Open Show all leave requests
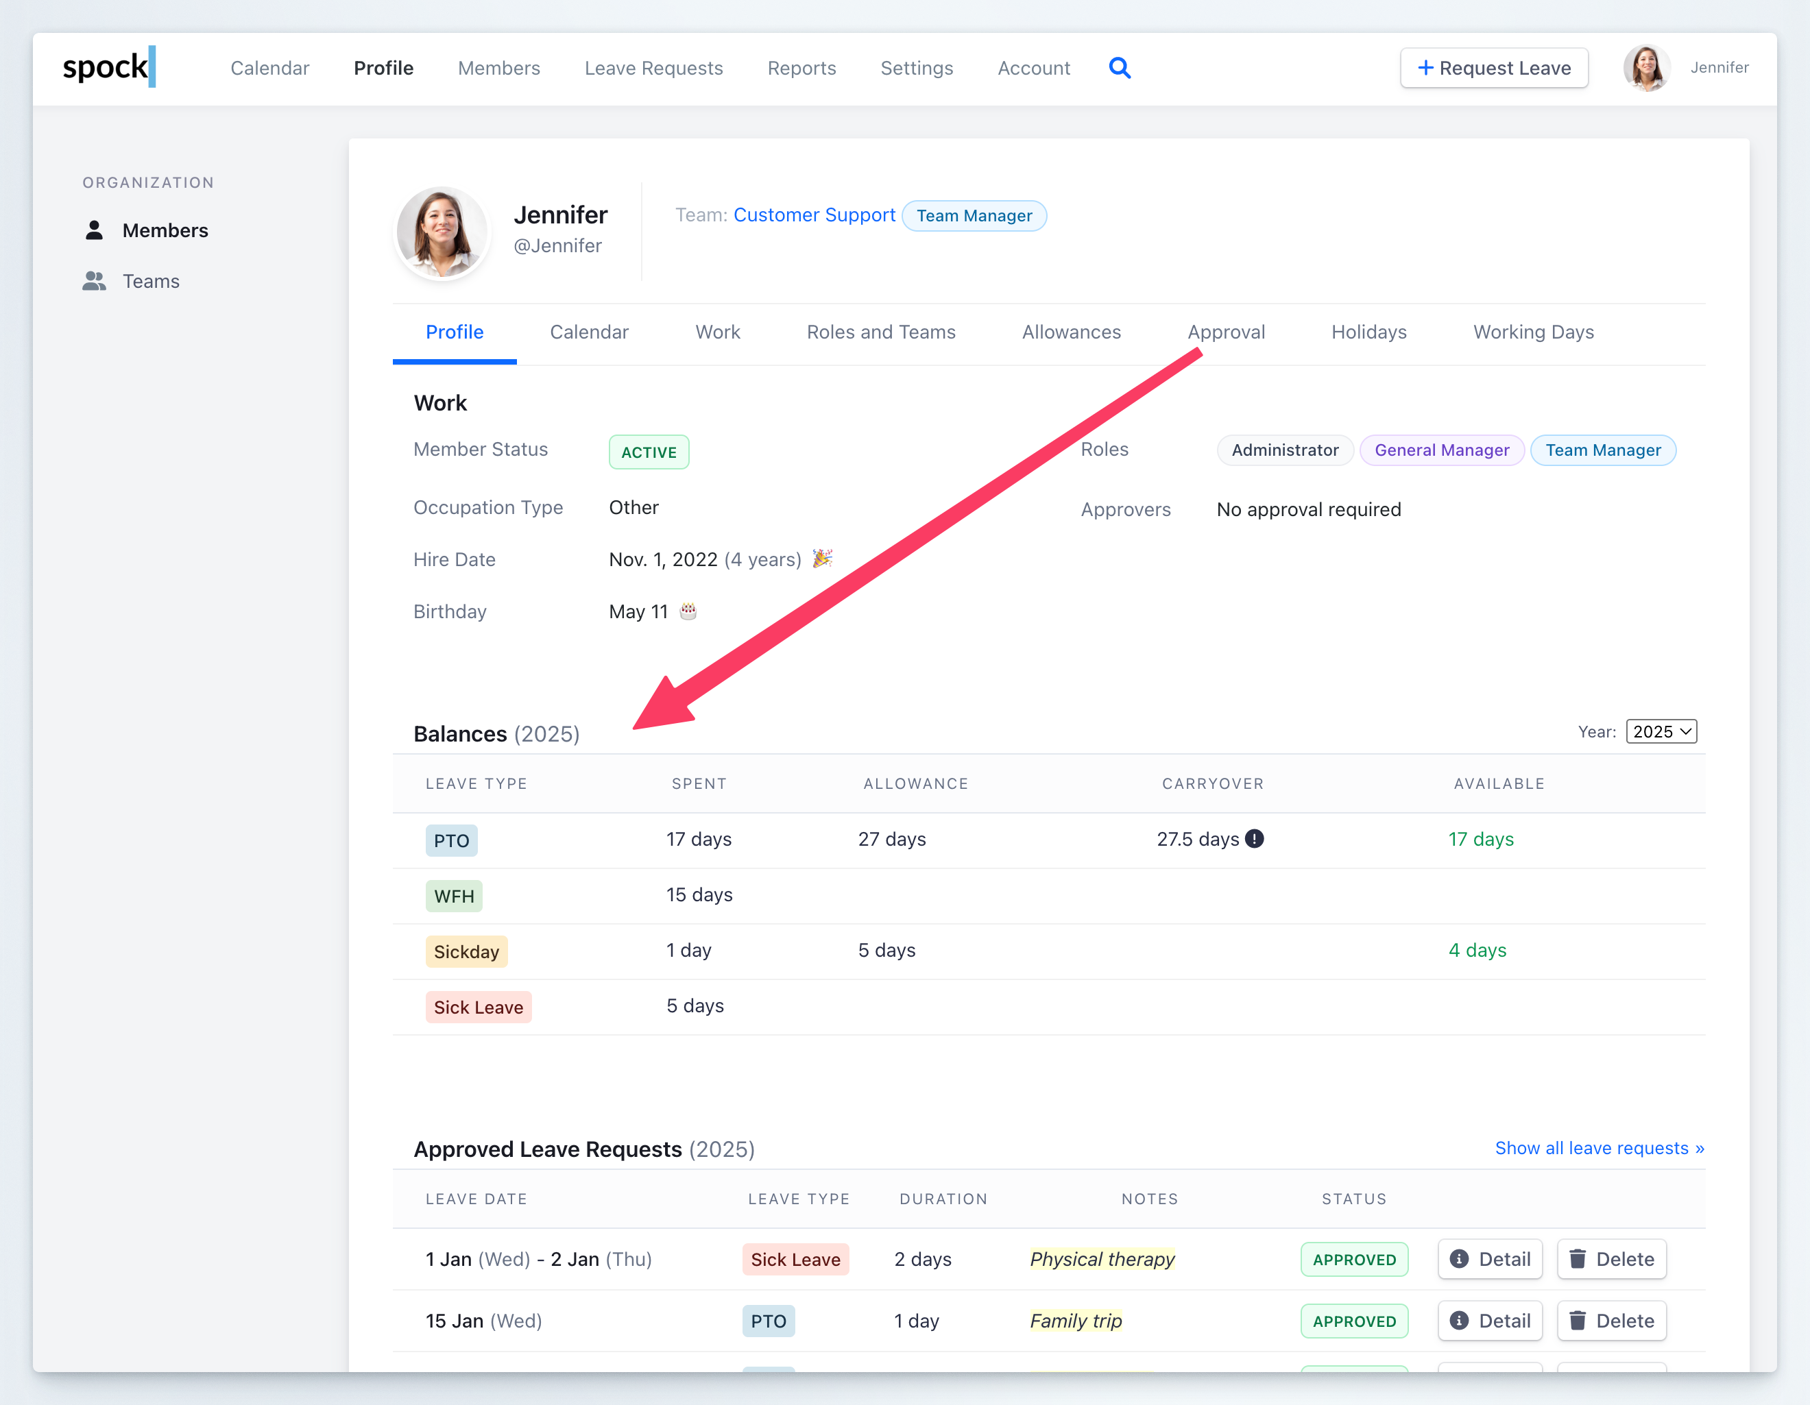Viewport: 1810px width, 1405px height. tap(1600, 1148)
